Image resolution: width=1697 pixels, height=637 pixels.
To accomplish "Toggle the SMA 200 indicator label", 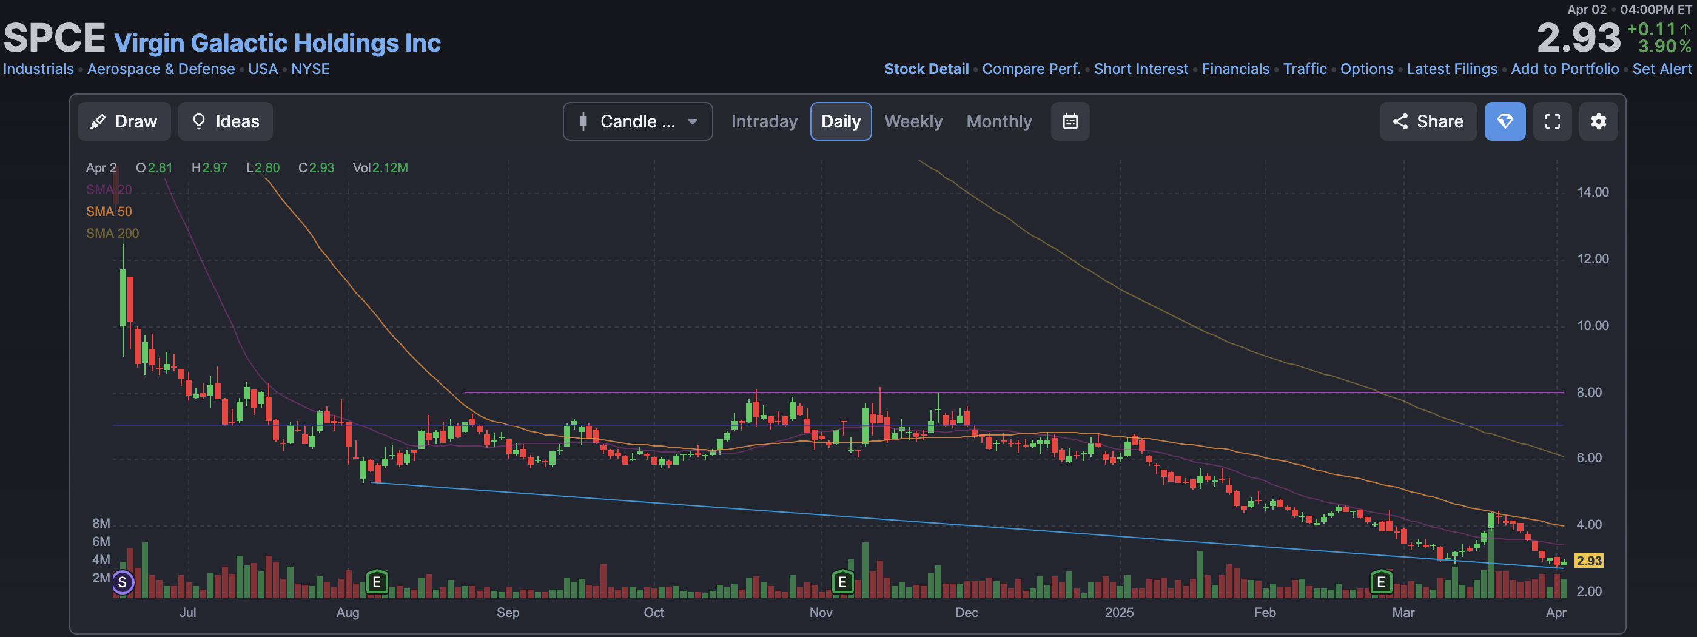I will 112,233.
